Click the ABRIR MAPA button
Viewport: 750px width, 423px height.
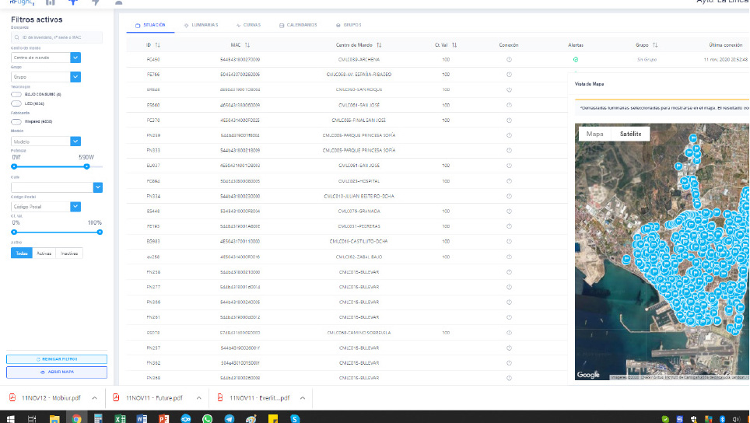tap(57, 372)
